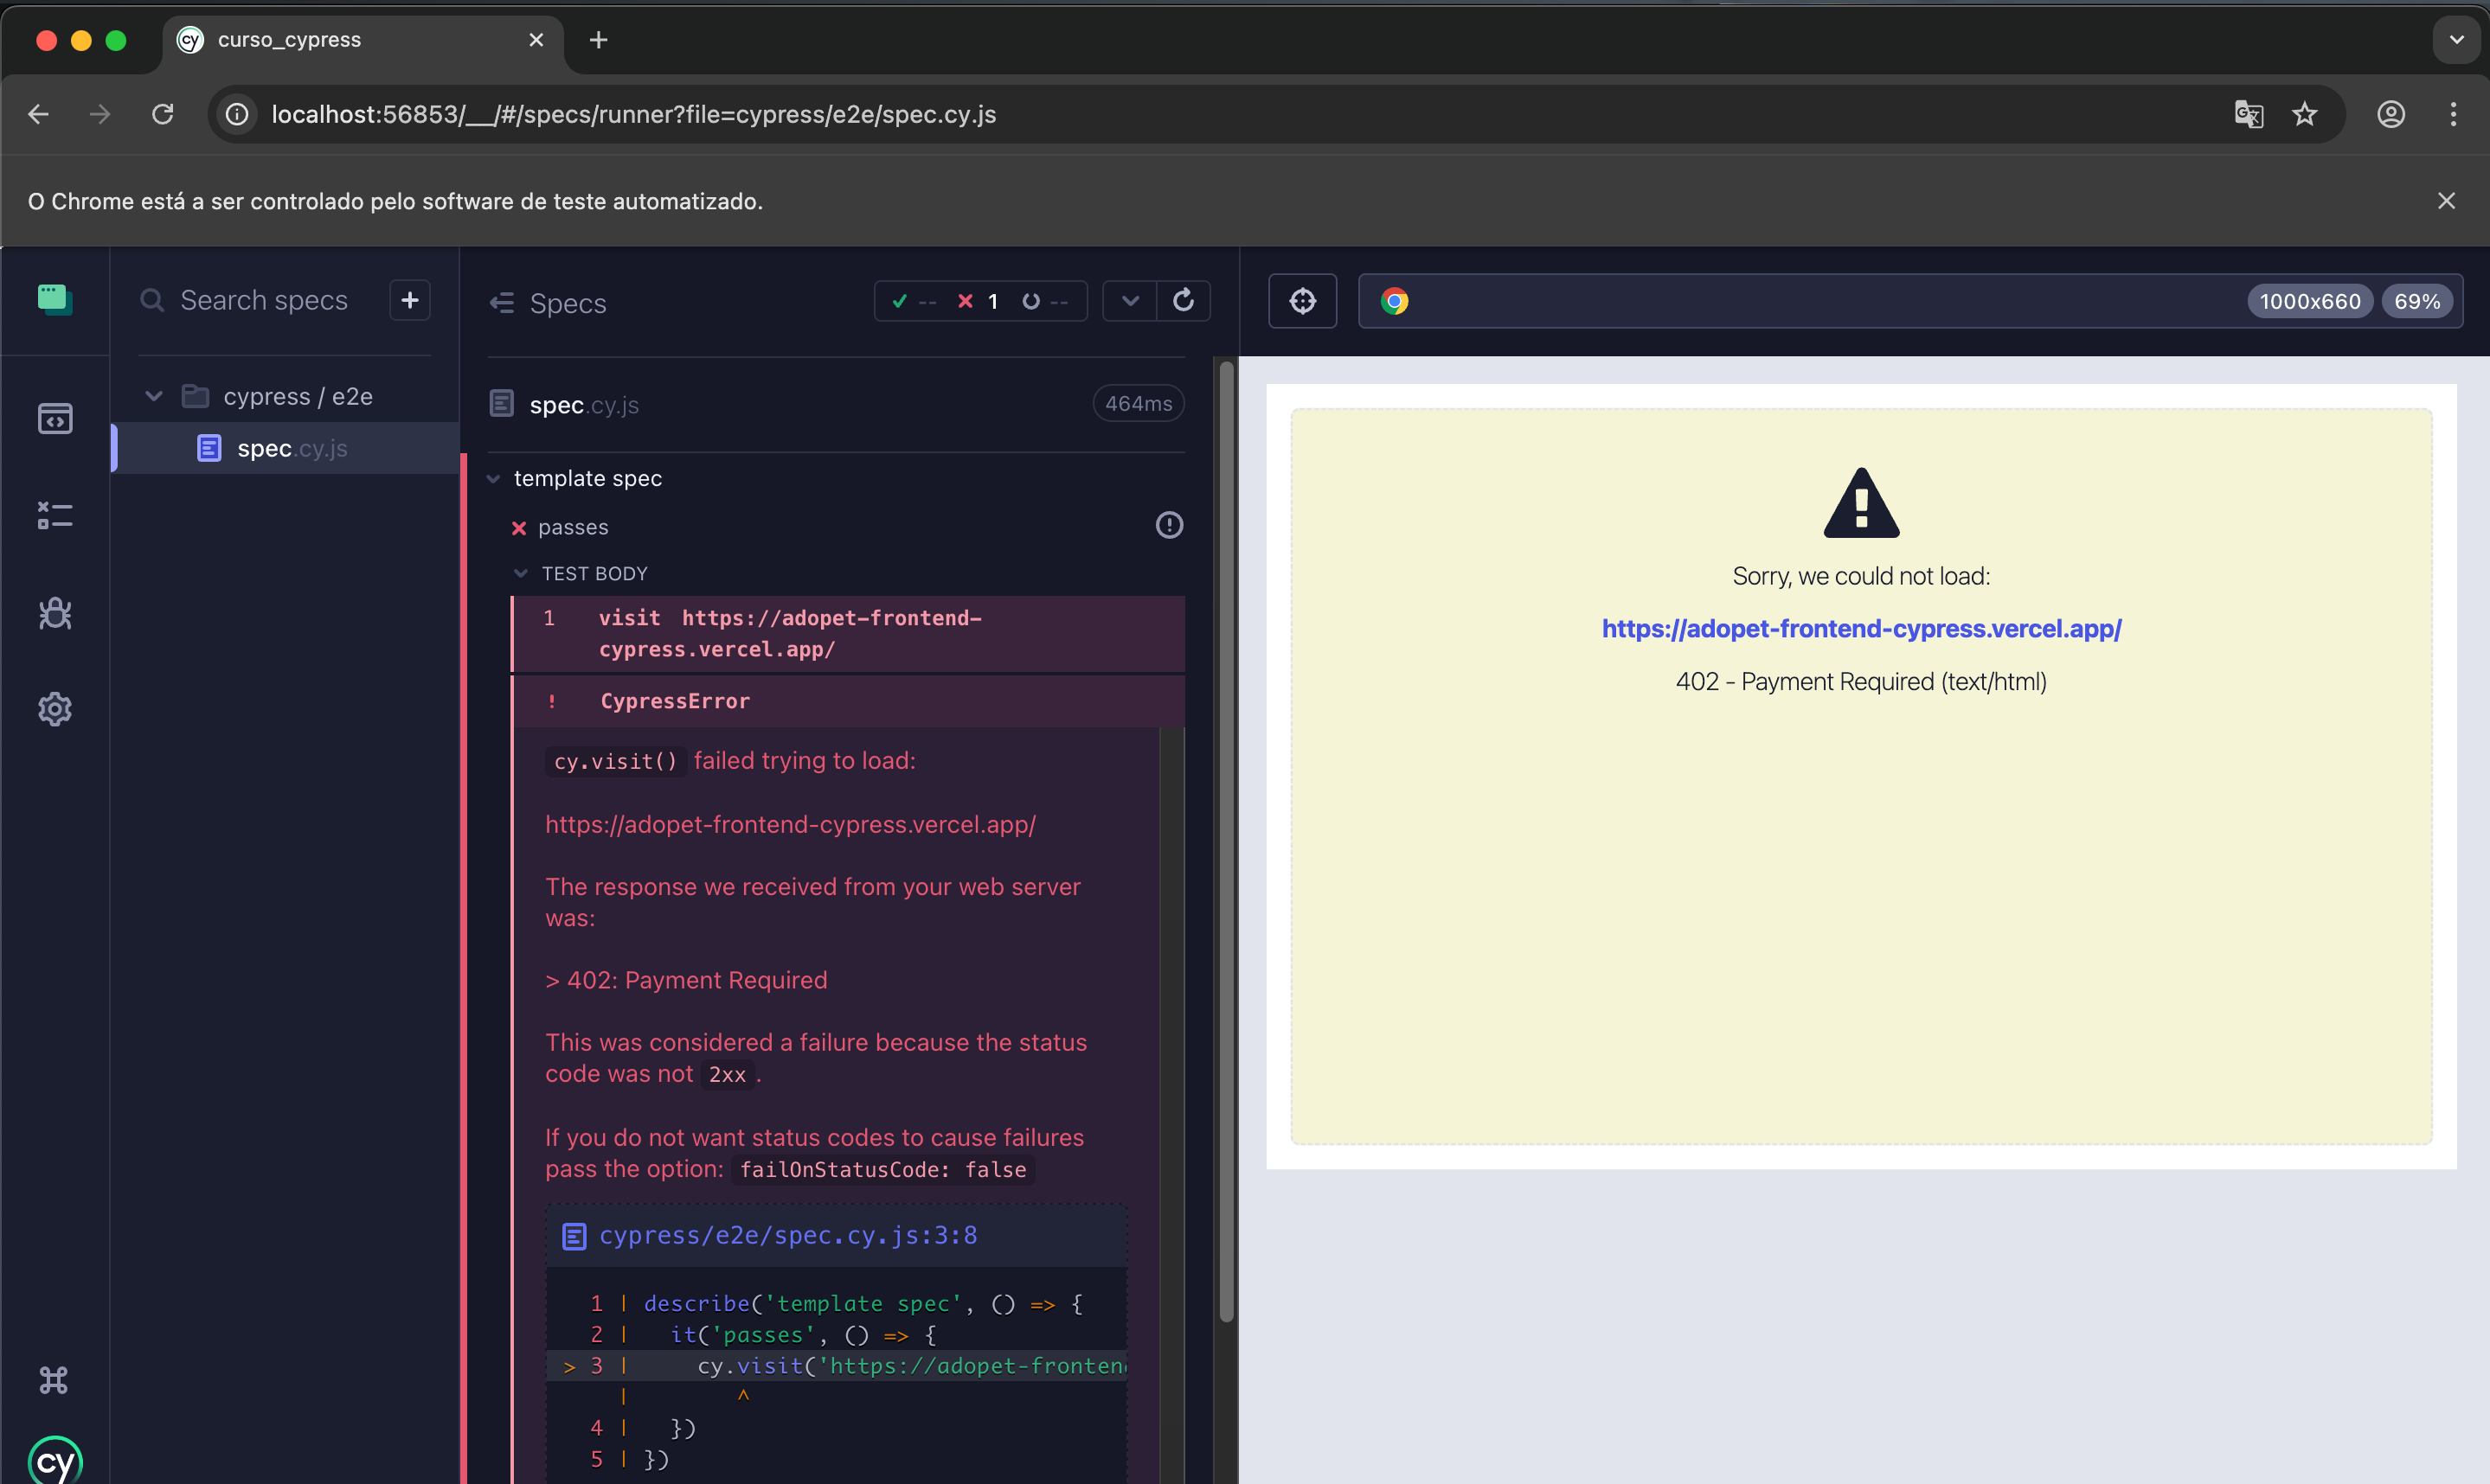
Task: Open Cypress Settings gear icon
Action: (x=55, y=709)
